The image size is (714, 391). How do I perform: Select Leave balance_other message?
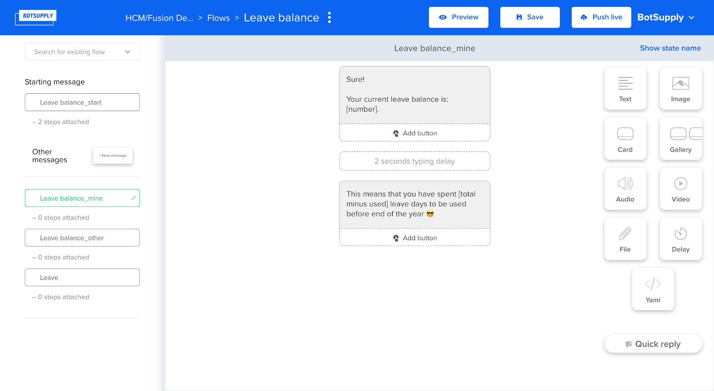coord(82,238)
